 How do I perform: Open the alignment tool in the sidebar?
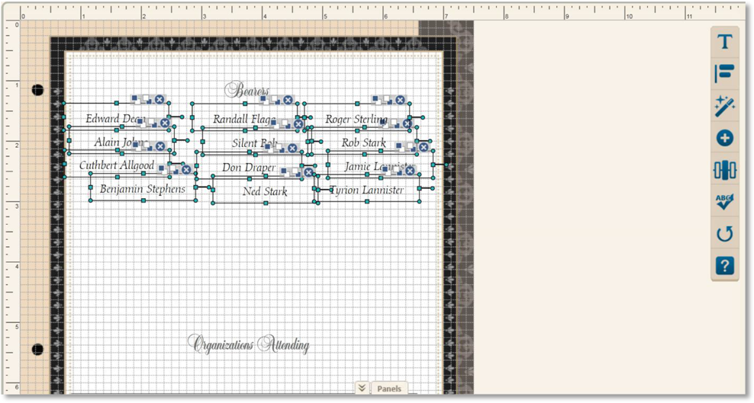pos(724,74)
